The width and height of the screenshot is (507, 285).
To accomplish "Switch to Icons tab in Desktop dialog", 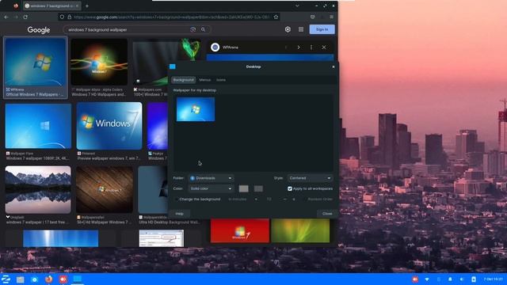I will click(221, 80).
